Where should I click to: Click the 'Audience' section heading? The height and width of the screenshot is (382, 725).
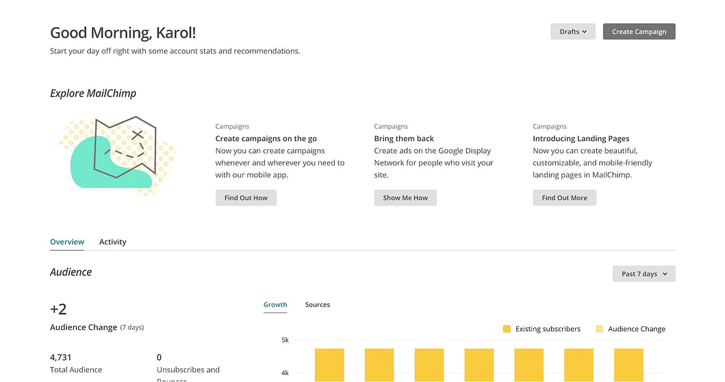pyautogui.click(x=71, y=272)
